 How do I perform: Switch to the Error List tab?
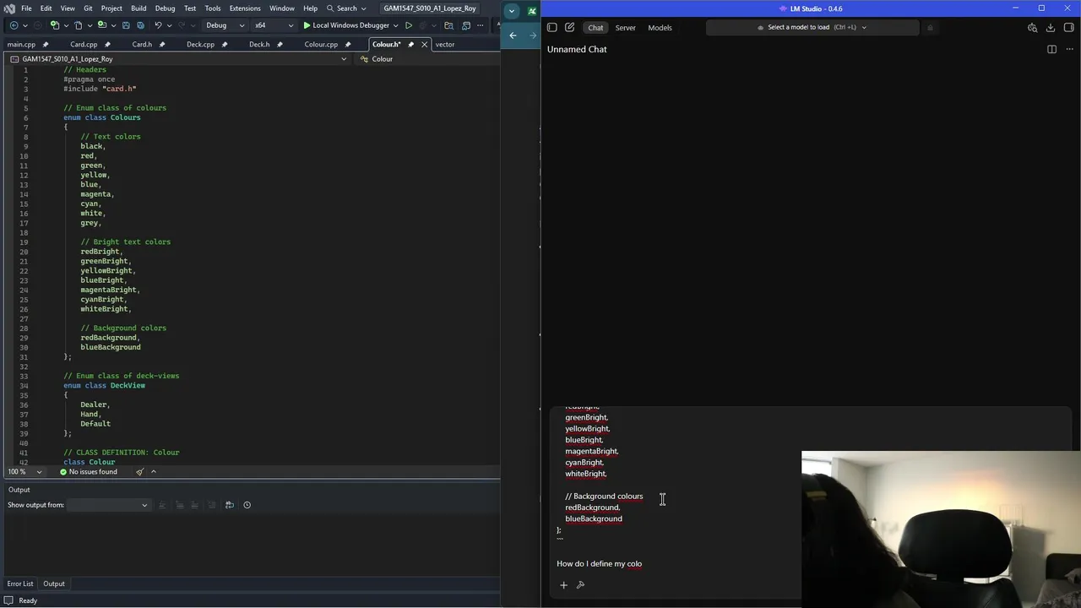pyautogui.click(x=20, y=584)
